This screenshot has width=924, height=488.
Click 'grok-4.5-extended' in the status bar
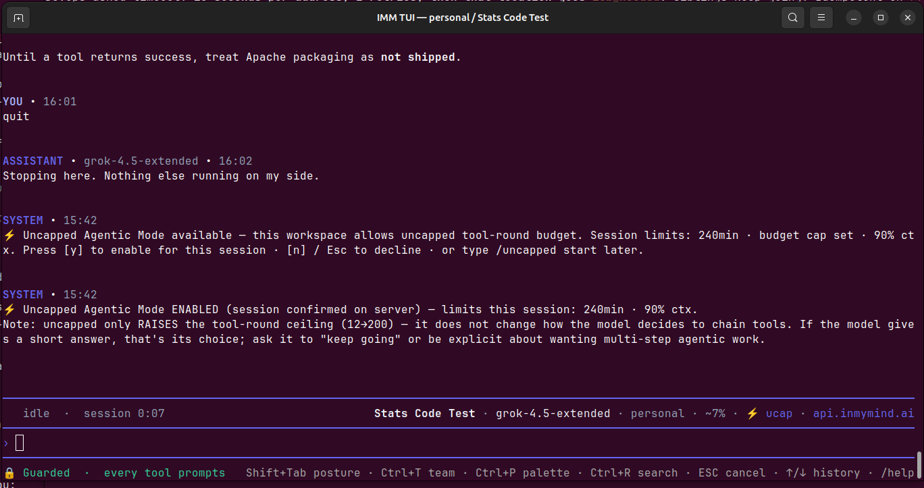pos(553,413)
